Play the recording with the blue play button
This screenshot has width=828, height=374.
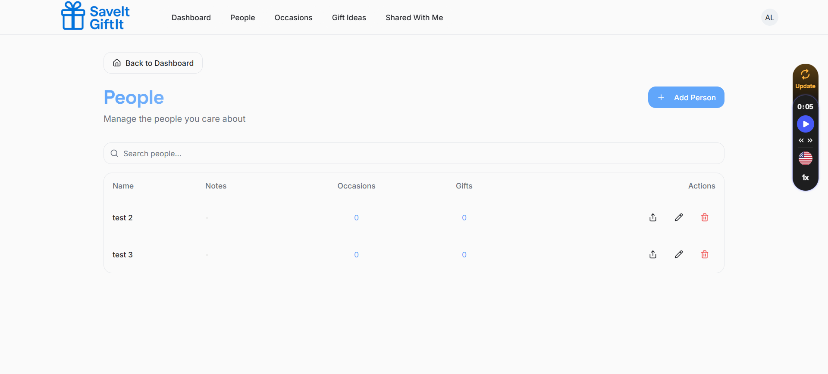pos(806,124)
